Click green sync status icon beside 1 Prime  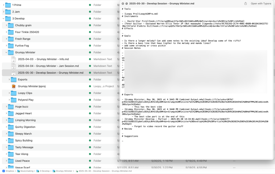coord(90,5)
